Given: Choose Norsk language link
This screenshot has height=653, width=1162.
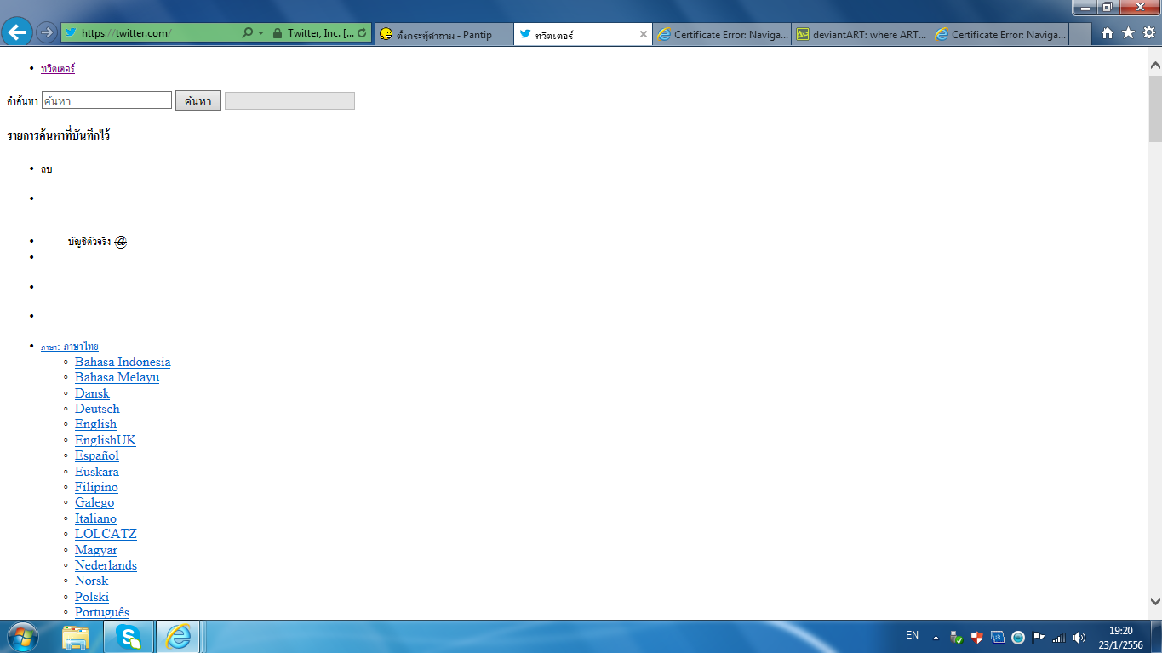Looking at the screenshot, I should [x=91, y=581].
